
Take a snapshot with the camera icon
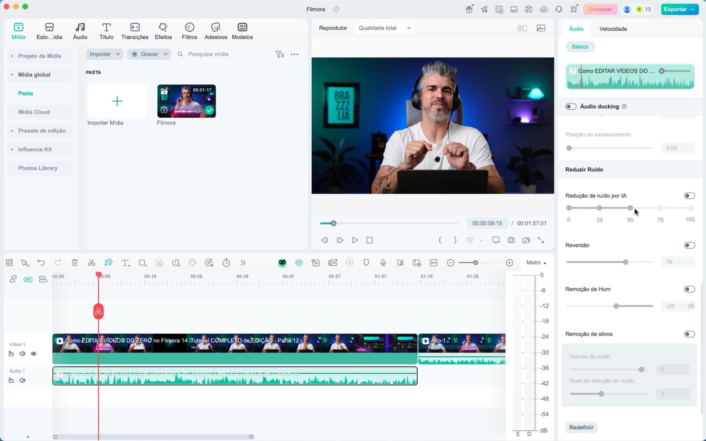(x=511, y=240)
